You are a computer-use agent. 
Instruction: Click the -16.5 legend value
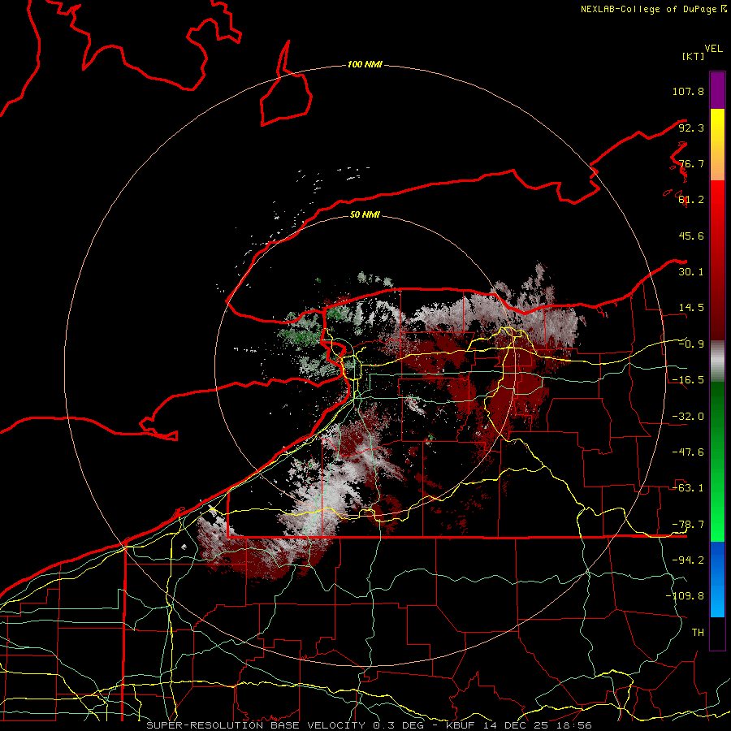click(688, 380)
